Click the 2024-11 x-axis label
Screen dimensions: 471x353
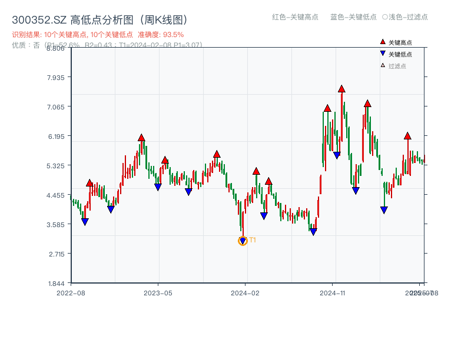[333, 293]
